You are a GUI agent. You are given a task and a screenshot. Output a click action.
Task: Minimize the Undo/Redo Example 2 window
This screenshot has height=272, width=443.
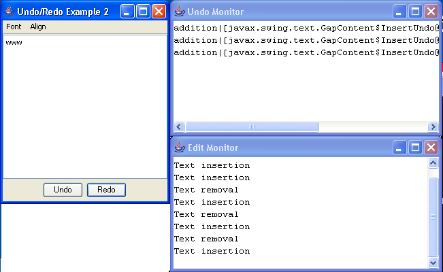click(x=127, y=12)
